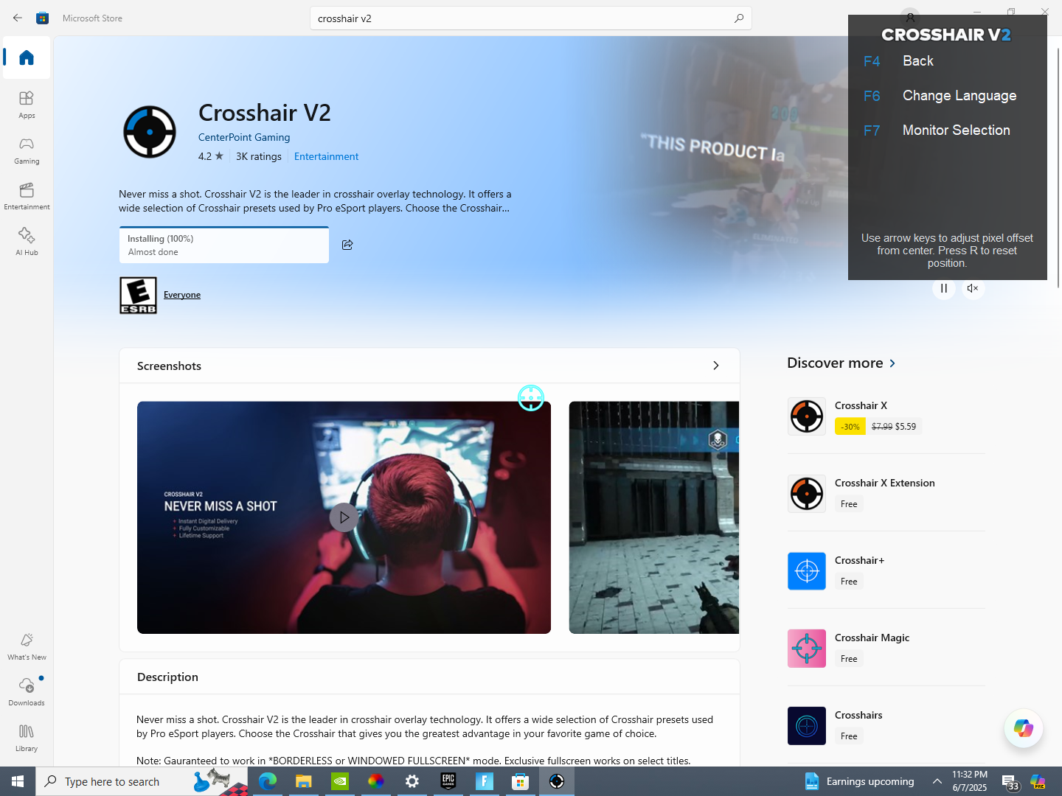
Task: Open the Crosshair X Extension app icon
Action: [x=807, y=494]
